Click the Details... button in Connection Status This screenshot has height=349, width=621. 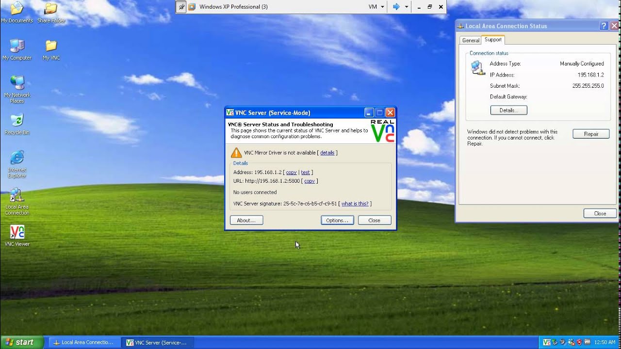(x=508, y=111)
